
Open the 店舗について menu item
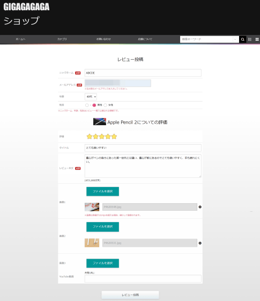145,39
